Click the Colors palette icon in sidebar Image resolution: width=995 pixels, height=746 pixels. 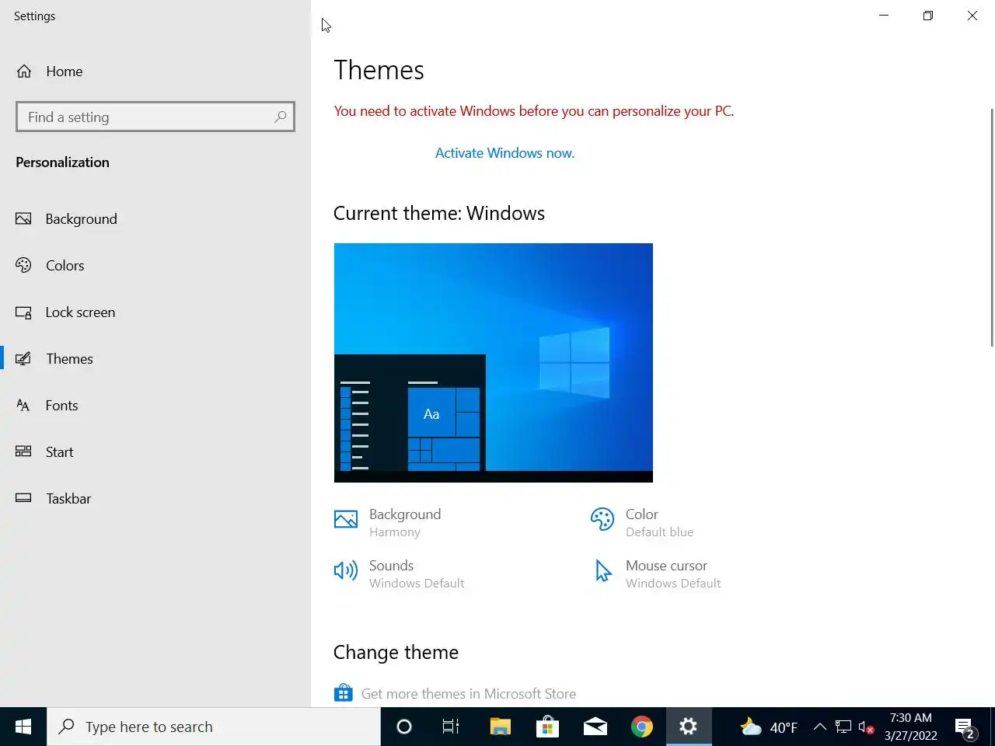(23, 265)
